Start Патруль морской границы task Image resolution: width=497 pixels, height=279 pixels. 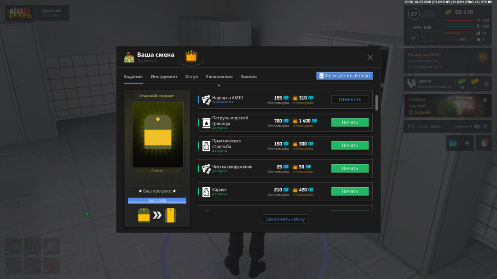point(350,122)
